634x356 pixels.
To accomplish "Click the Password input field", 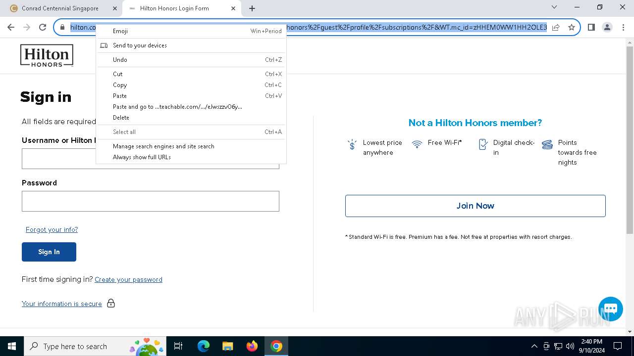I will point(151,201).
